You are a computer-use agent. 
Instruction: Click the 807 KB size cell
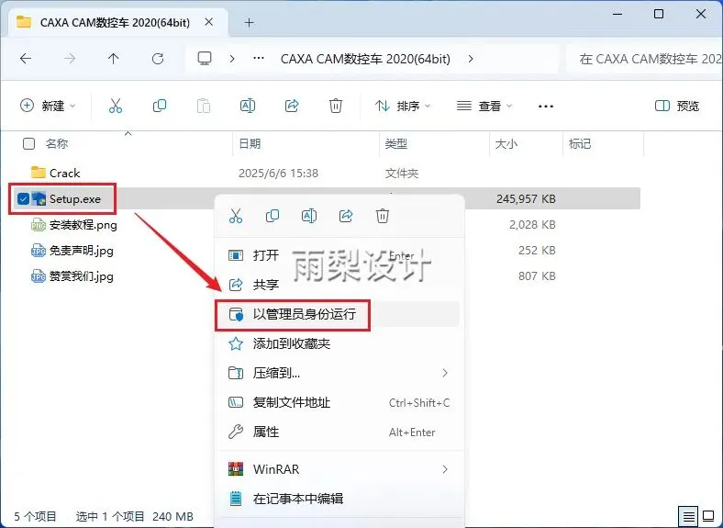pos(537,276)
